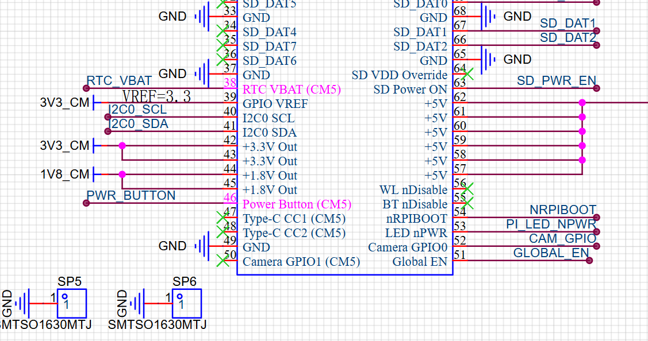
Task: Select the GND power symbol at pin 33
Action: (x=202, y=17)
